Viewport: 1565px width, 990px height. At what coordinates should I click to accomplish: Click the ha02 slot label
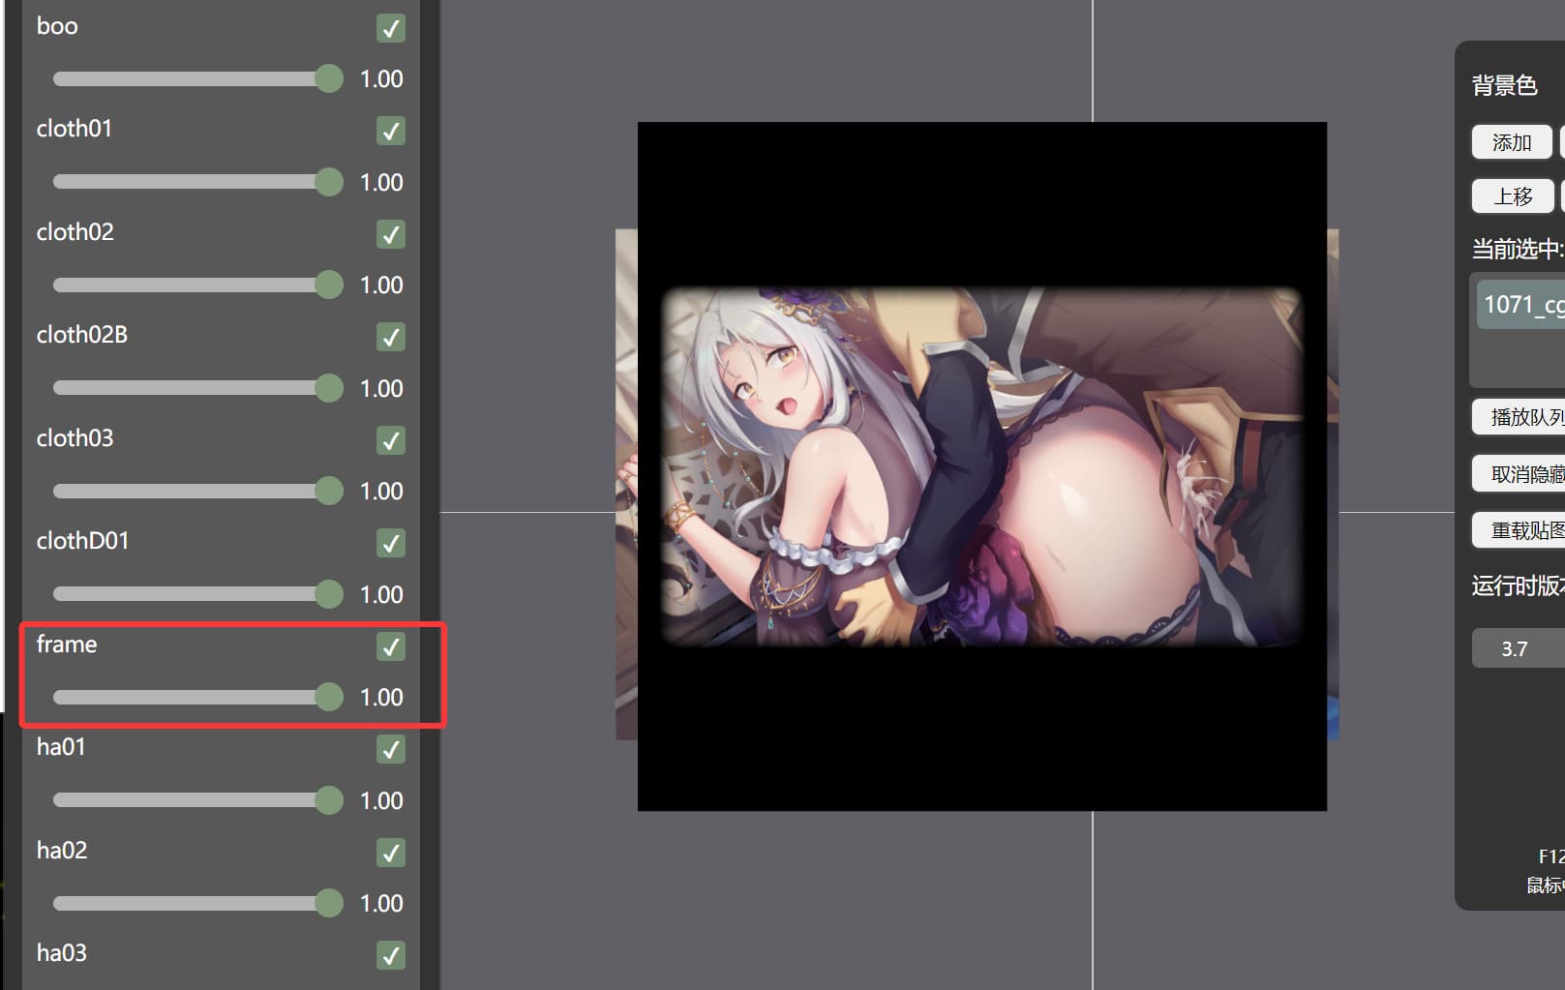(62, 851)
